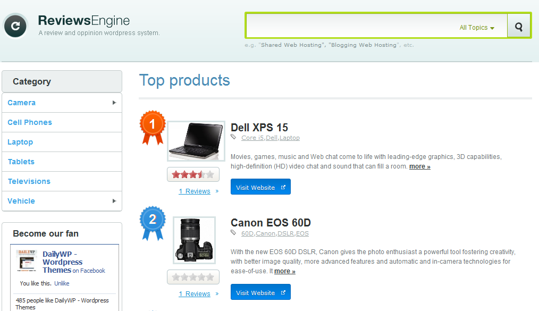Open the Dell XPS 15 title
Screen dimensions: 539x311
pos(259,128)
